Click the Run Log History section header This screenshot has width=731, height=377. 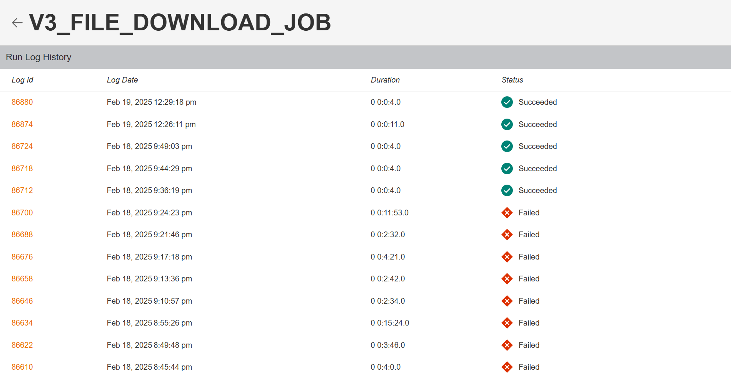(x=38, y=57)
